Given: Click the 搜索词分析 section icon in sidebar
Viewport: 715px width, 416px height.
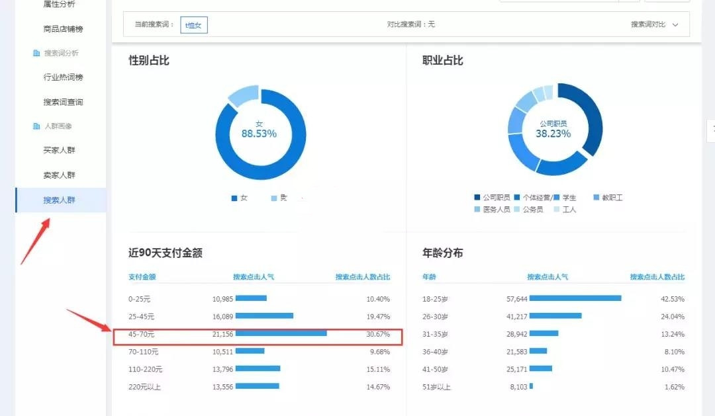Looking at the screenshot, I should (37, 53).
